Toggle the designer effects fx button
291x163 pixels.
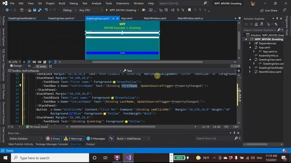pos(29,62)
